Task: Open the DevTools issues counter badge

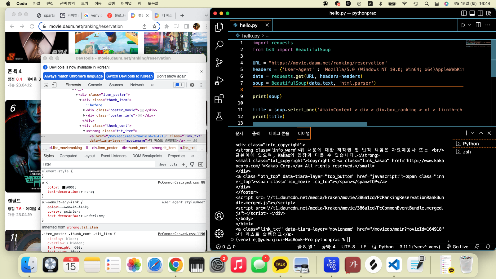Action: tap(179, 85)
